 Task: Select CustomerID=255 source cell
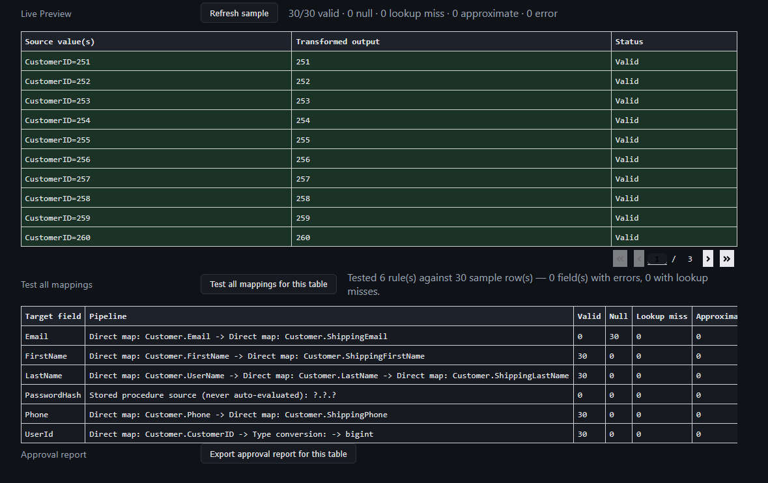click(x=156, y=140)
